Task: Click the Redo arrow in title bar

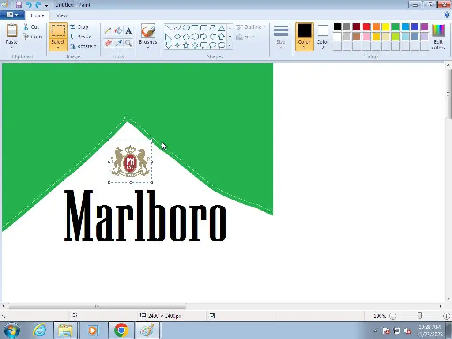Action: (x=38, y=4)
